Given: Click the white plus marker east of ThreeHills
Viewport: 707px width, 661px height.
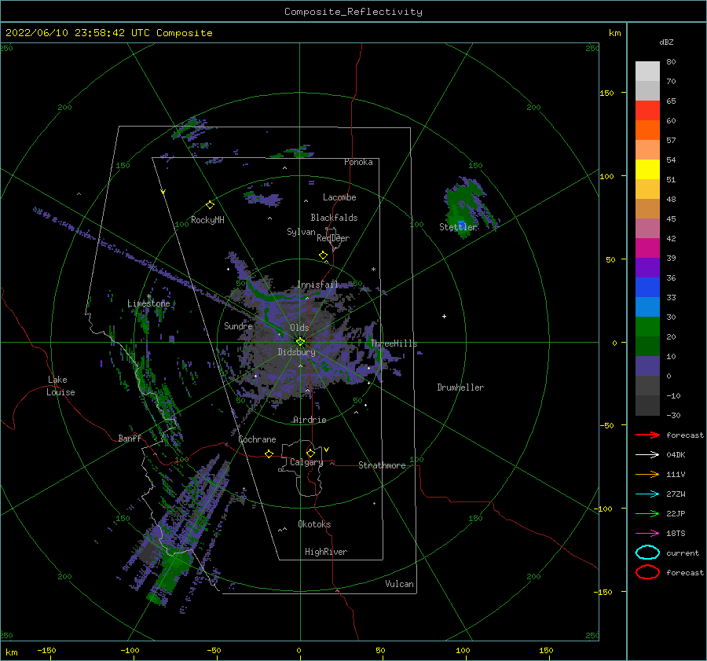Looking at the screenshot, I should [x=444, y=316].
